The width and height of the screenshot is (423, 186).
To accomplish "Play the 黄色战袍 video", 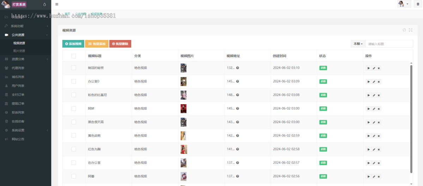I will click(369, 136).
